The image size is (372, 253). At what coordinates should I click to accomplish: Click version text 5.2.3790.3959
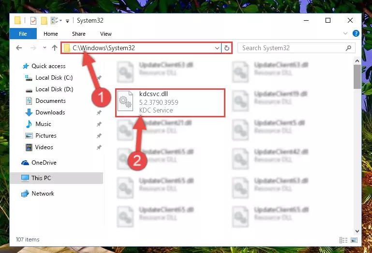[159, 102]
